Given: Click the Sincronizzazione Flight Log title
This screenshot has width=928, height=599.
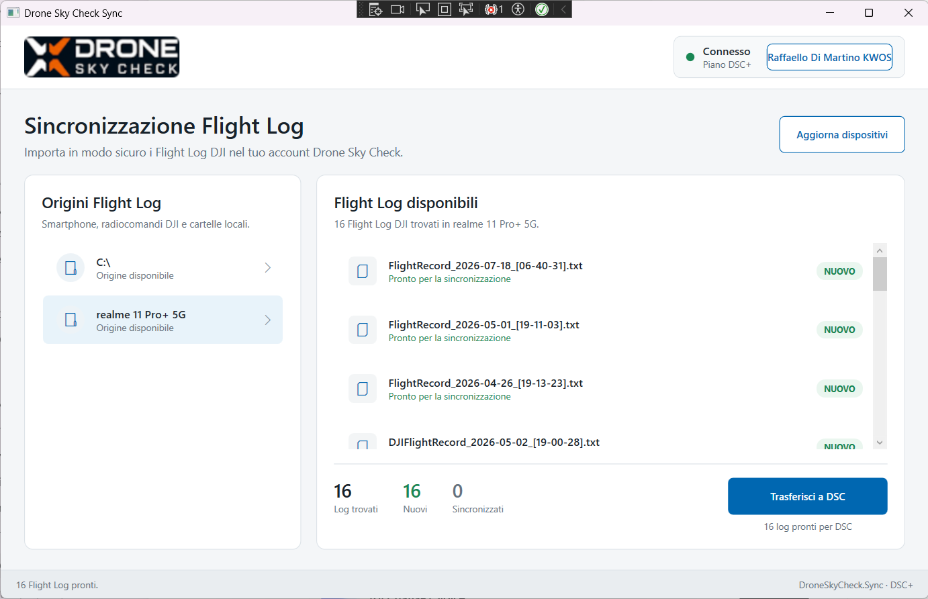Looking at the screenshot, I should [x=164, y=126].
